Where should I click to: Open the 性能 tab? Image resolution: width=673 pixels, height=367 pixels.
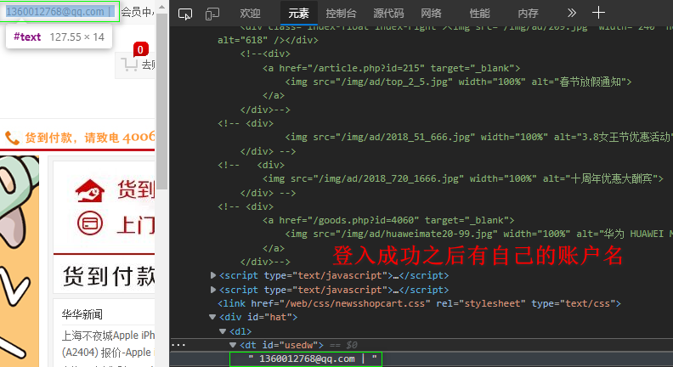[479, 14]
